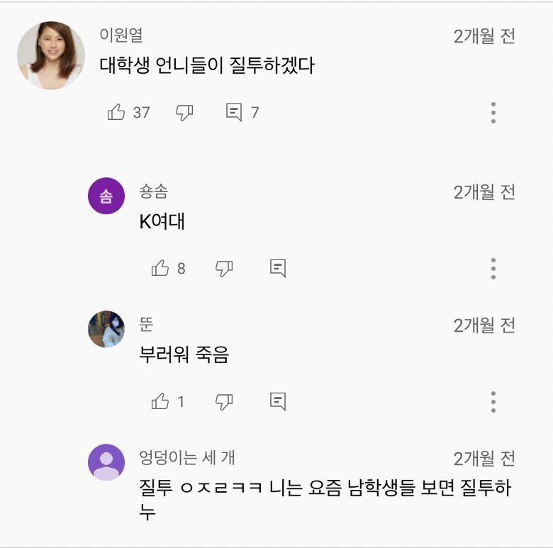Click the 뚠 username
Viewport: 553px width, 548px height.
click(x=146, y=325)
